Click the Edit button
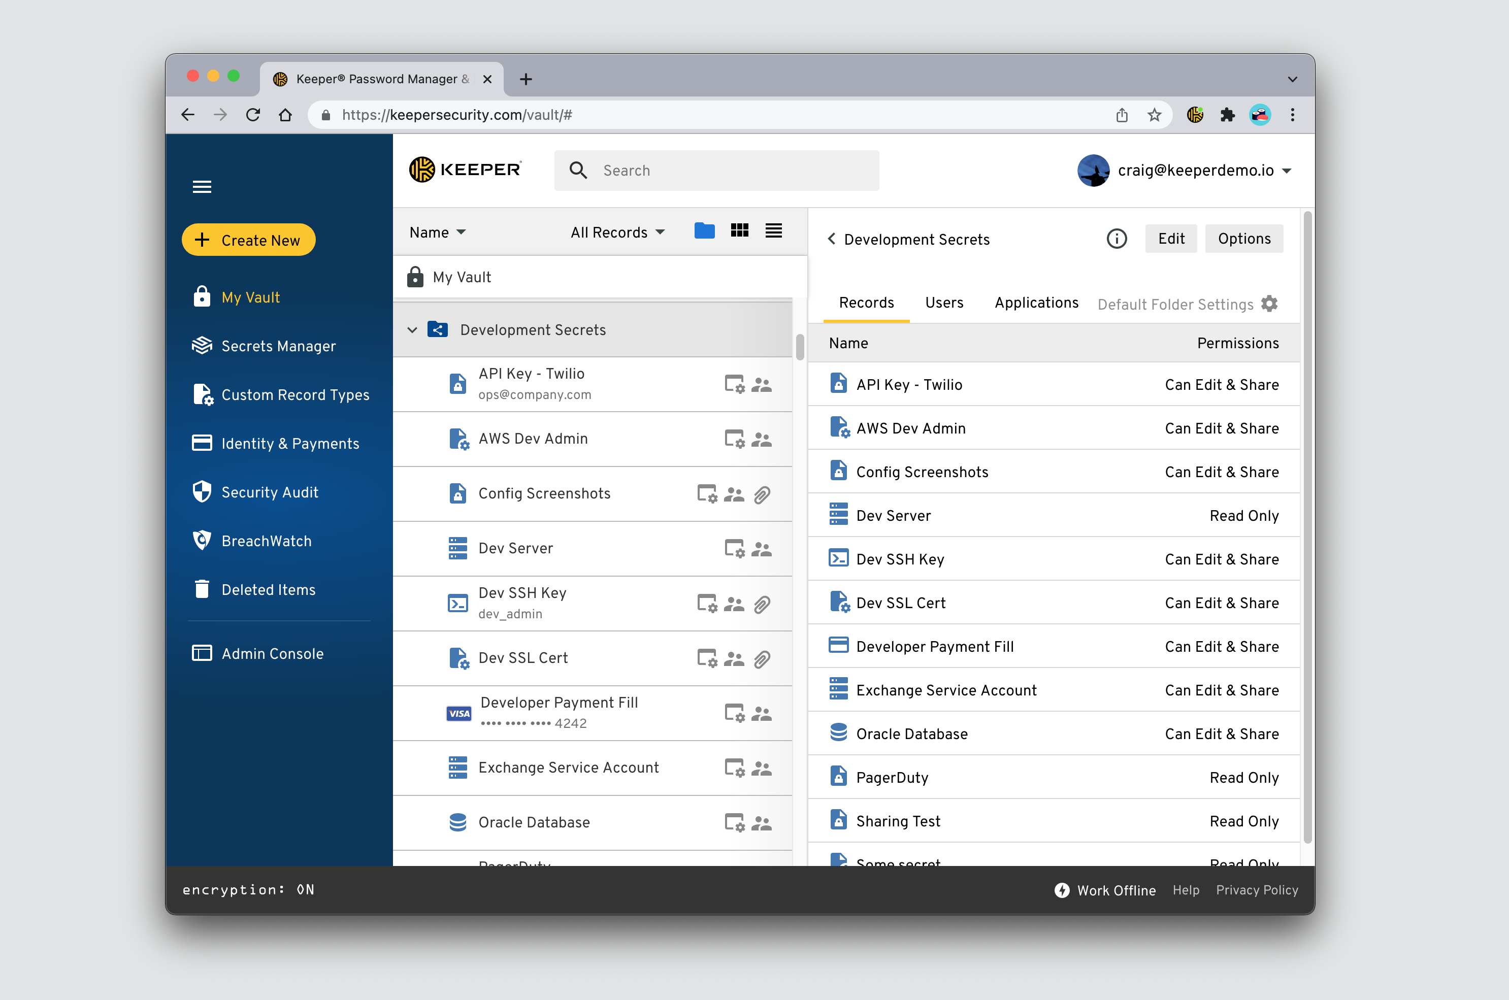 click(x=1171, y=238)
